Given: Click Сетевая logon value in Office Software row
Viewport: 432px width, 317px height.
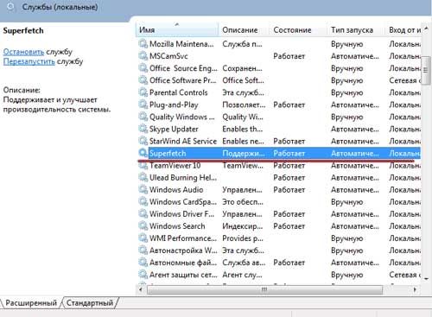Looking at the screenshot, I should pos(405,80).
